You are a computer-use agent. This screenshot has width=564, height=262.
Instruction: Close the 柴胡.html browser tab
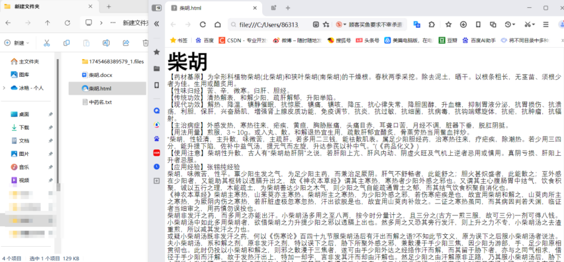pyautogui.click(x=255, y=8)
